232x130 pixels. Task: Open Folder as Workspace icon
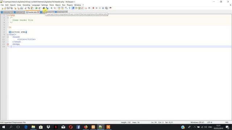click(x=86, y=8)
